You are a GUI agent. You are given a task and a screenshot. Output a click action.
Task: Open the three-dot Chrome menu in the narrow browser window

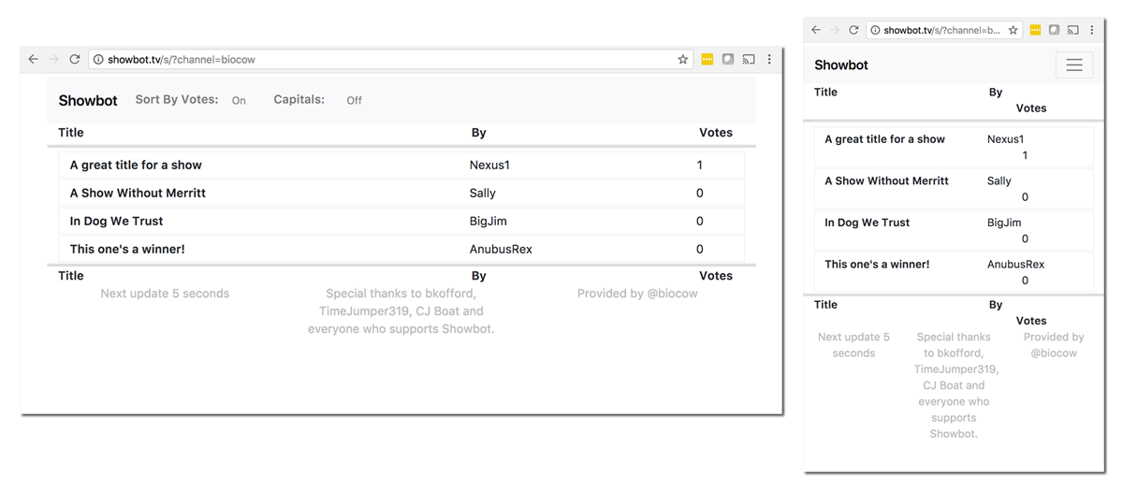pos(1092,30)
